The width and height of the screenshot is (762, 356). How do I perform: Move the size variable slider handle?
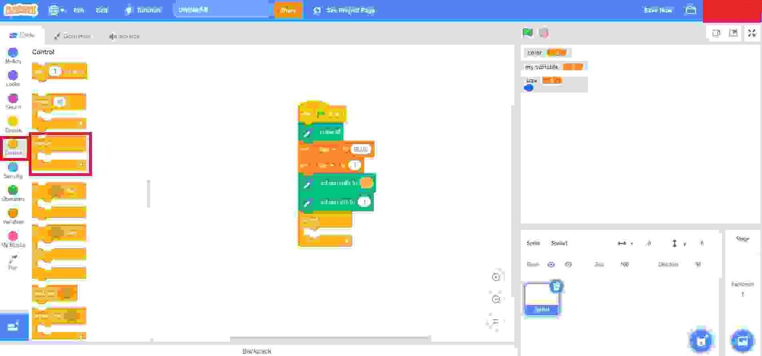529,88
